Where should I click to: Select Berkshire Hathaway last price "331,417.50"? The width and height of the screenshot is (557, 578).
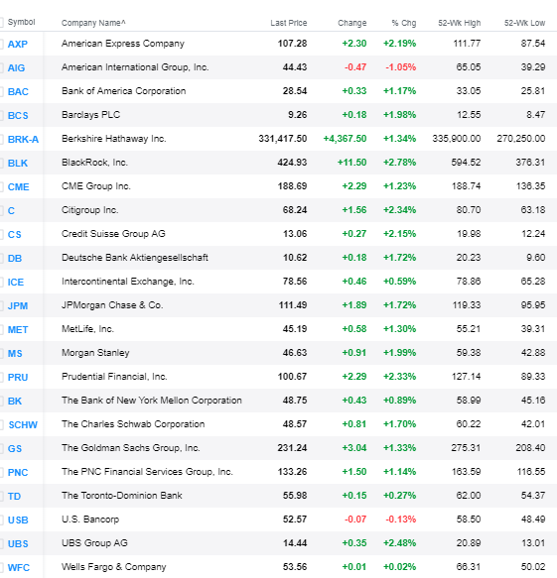coord(283,139)
